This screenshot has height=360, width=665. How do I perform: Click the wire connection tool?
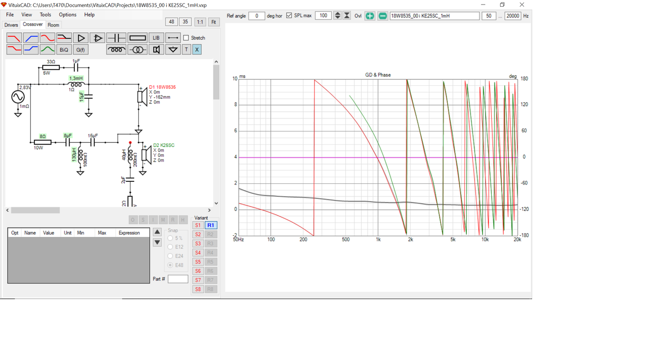173,38
